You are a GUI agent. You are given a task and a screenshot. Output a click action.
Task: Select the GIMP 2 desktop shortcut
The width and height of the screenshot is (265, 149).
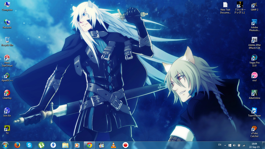pyautogui.click(x=254, y=5)
